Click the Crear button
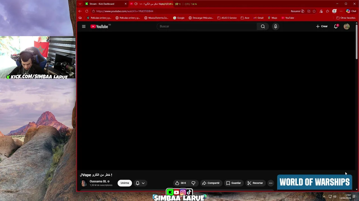This screenshot has height=201, width=359. (322, 26)
